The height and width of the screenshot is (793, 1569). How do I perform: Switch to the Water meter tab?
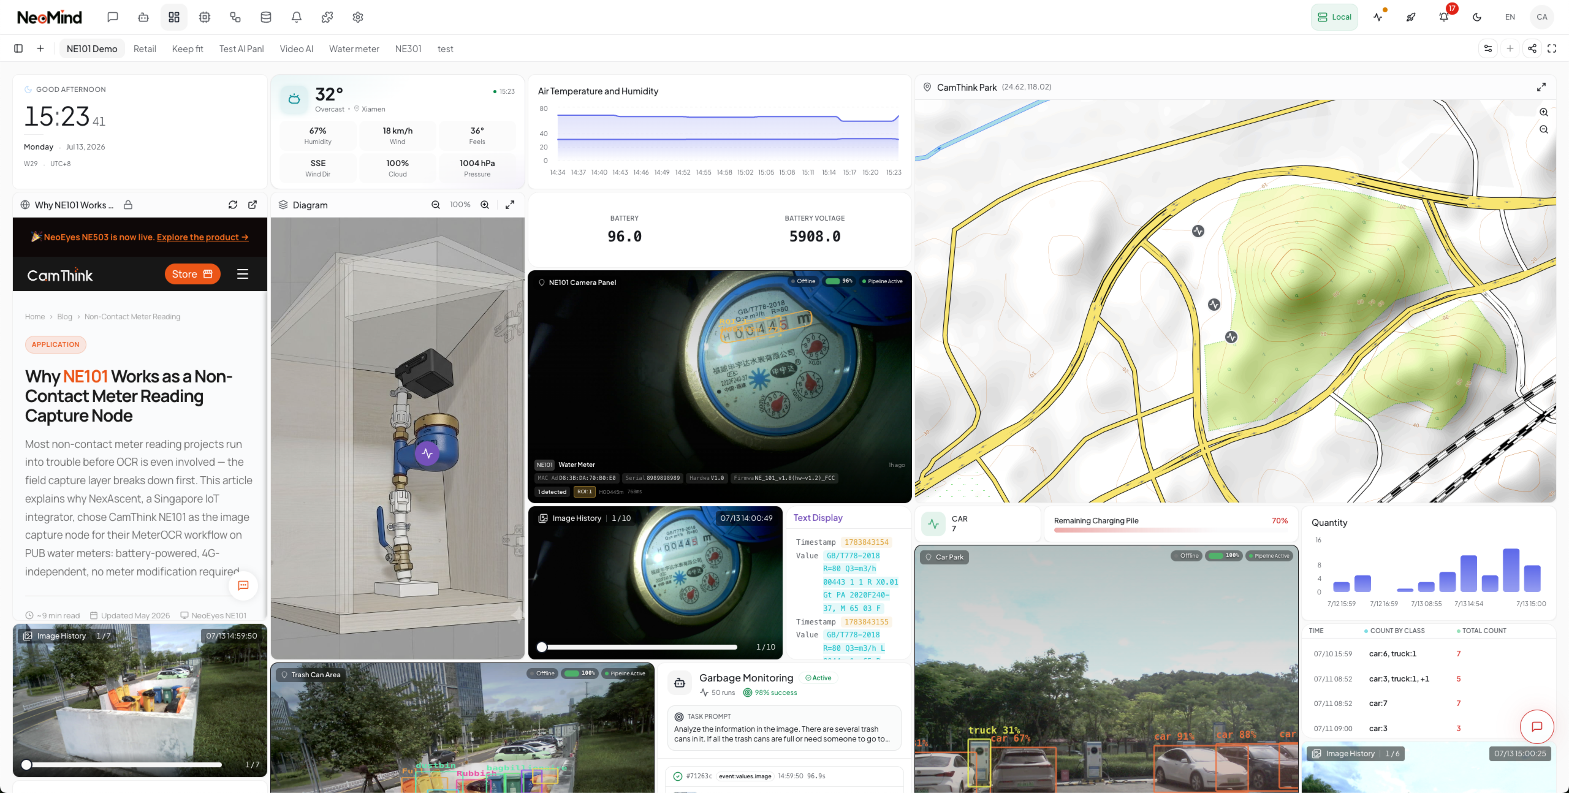[354, 48]
